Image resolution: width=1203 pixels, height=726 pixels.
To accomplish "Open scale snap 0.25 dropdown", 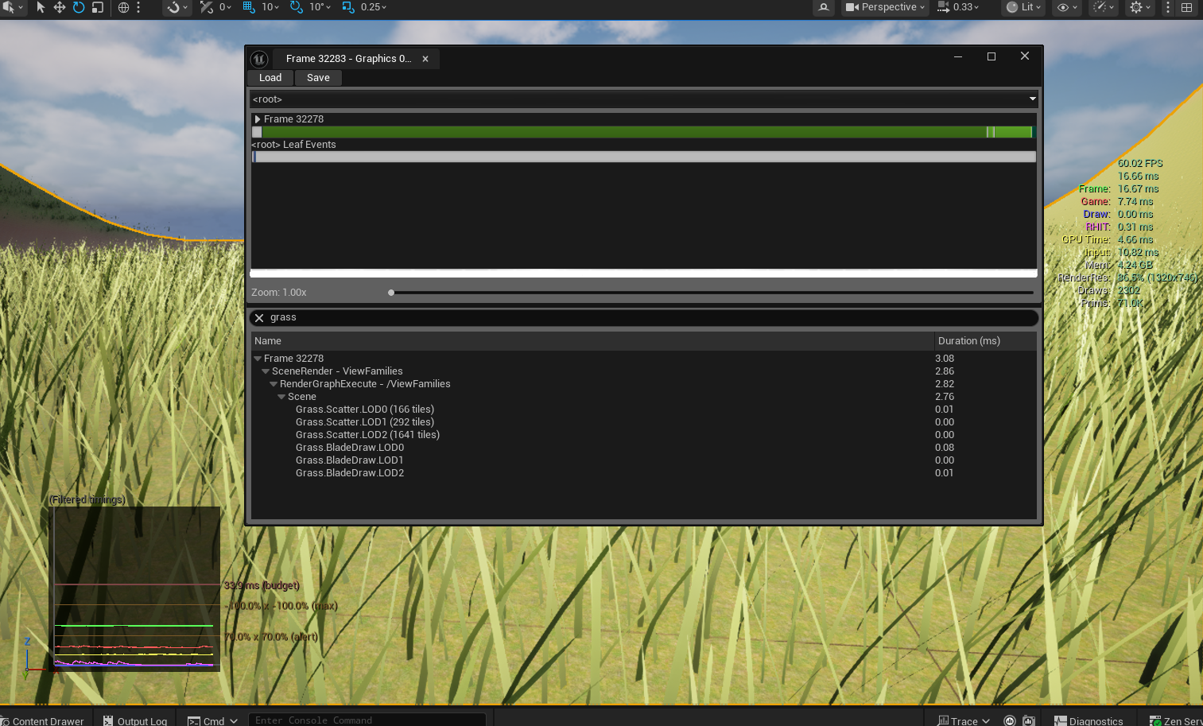I will click(x=374, y=7).
